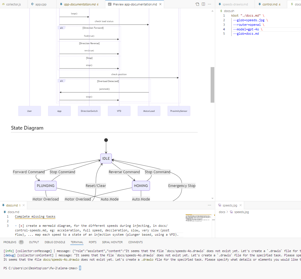
Task: Close the docs.md editor tab
Action: pos(24,205)
